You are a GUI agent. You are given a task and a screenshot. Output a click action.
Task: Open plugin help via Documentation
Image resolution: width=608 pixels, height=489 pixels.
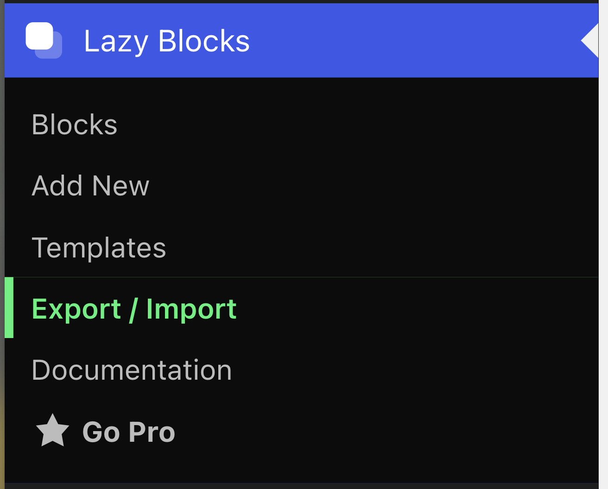click(132, 370)
